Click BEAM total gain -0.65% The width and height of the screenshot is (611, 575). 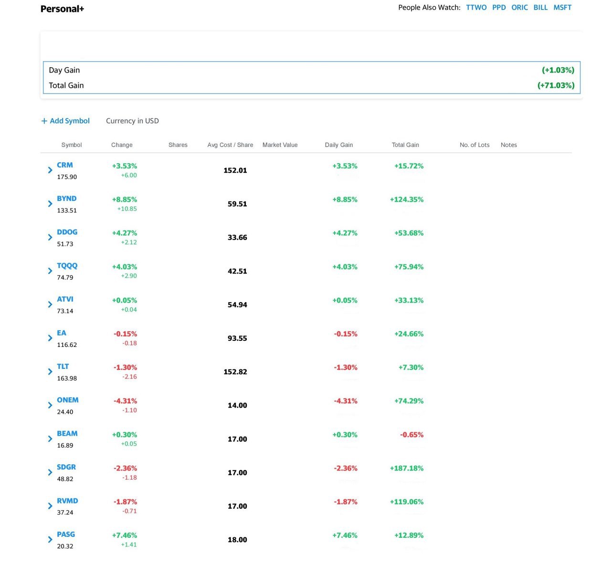(x=412, y=435)
